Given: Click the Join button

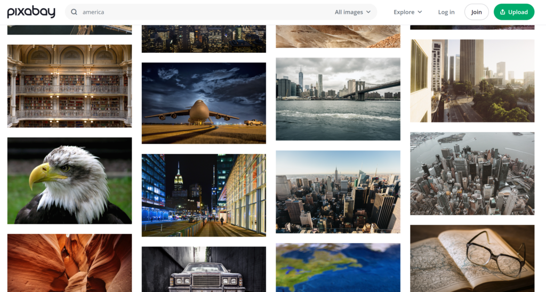Looking at the screenshot, I should coord(476,12).
